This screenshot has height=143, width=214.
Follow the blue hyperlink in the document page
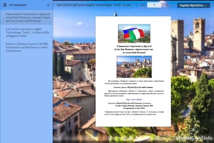click(134, 99)
